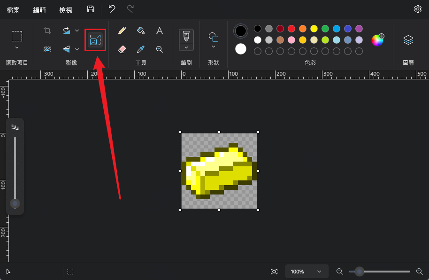Pick the lime green palette swatch
Screen dimensions: 429x280
[325, 40]
